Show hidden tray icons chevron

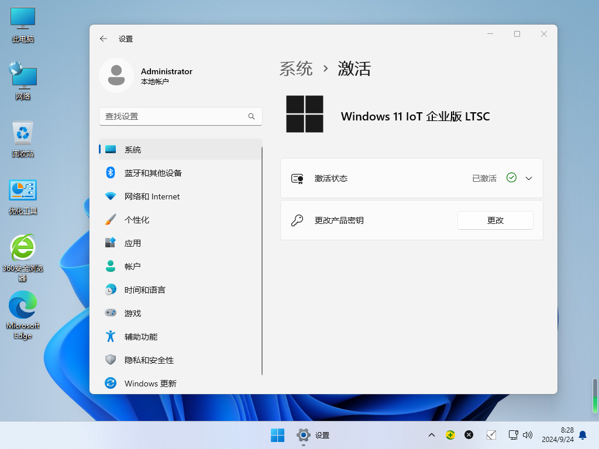pyautogui.click(x=432, y=435)
